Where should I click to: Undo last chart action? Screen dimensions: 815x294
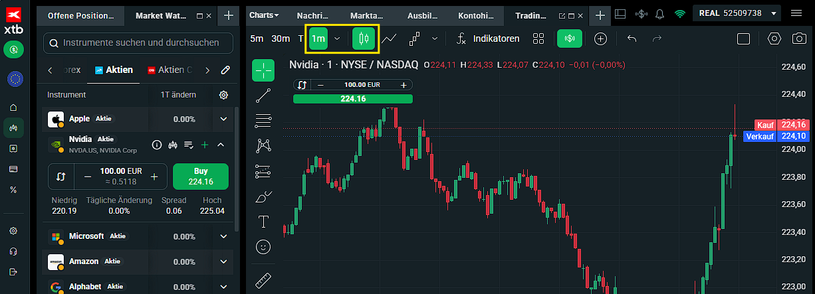pos(632,38)
